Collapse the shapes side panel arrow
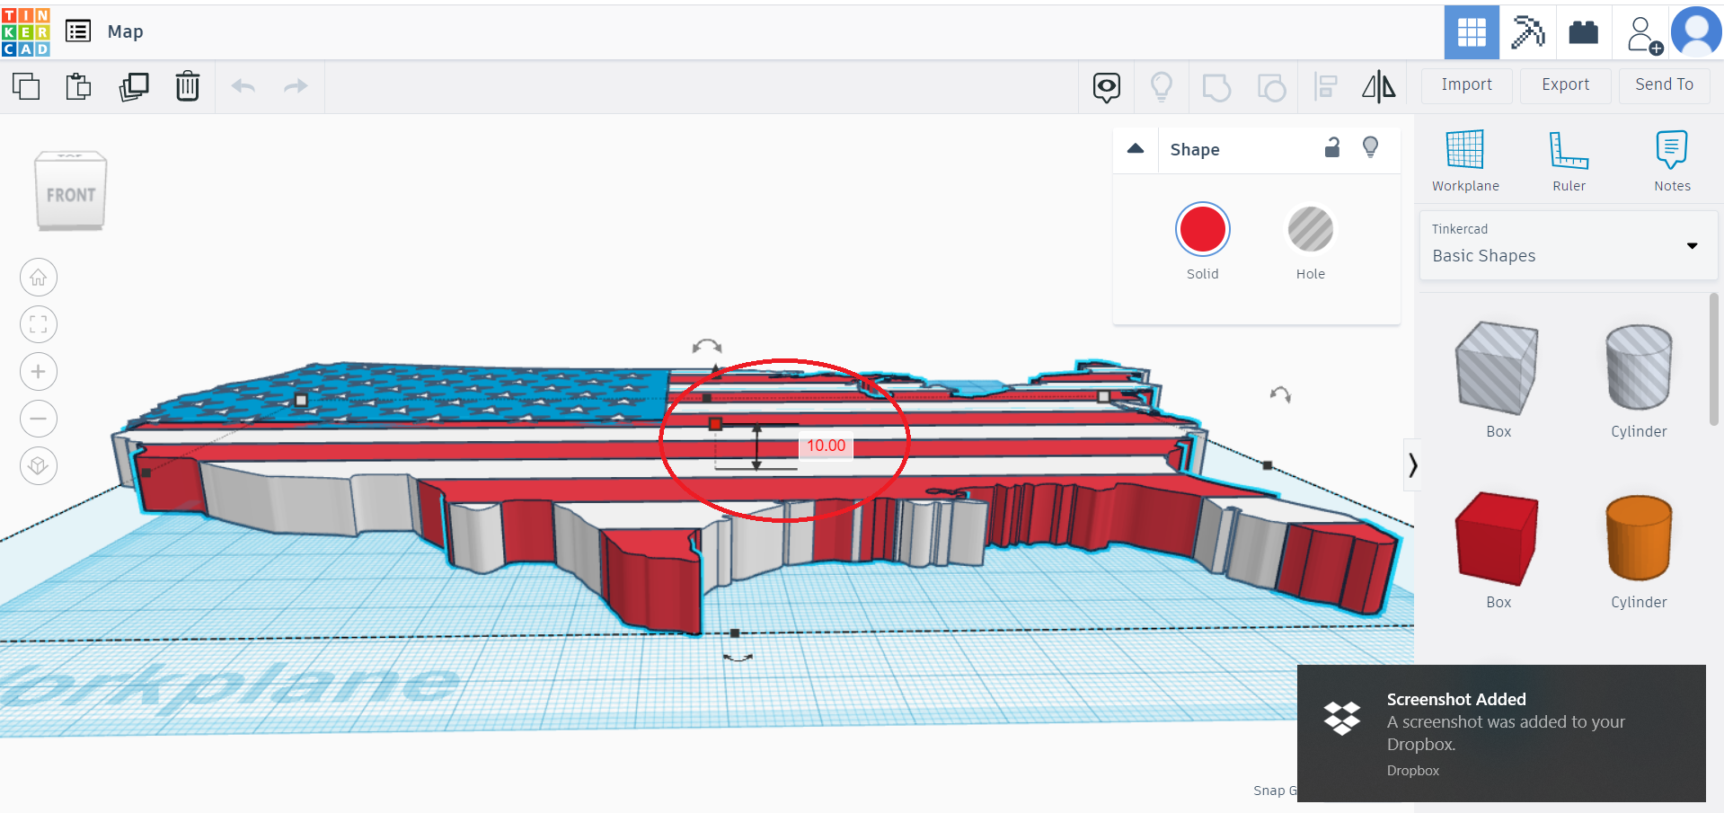This screenshot has width=1724, height=813. point(1412,465)
